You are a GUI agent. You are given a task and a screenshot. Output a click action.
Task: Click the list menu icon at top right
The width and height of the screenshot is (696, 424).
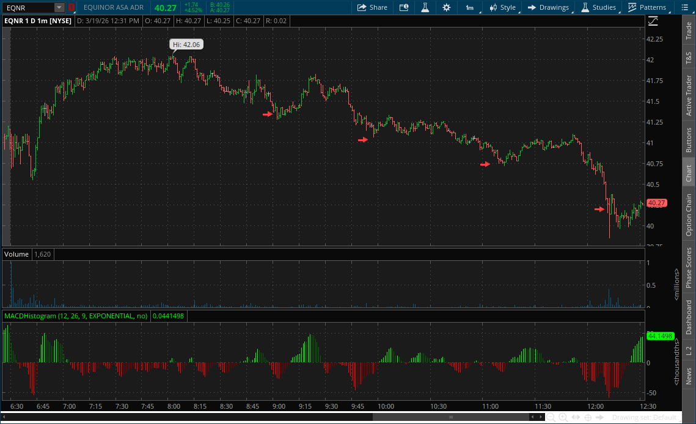click(684, 7)
